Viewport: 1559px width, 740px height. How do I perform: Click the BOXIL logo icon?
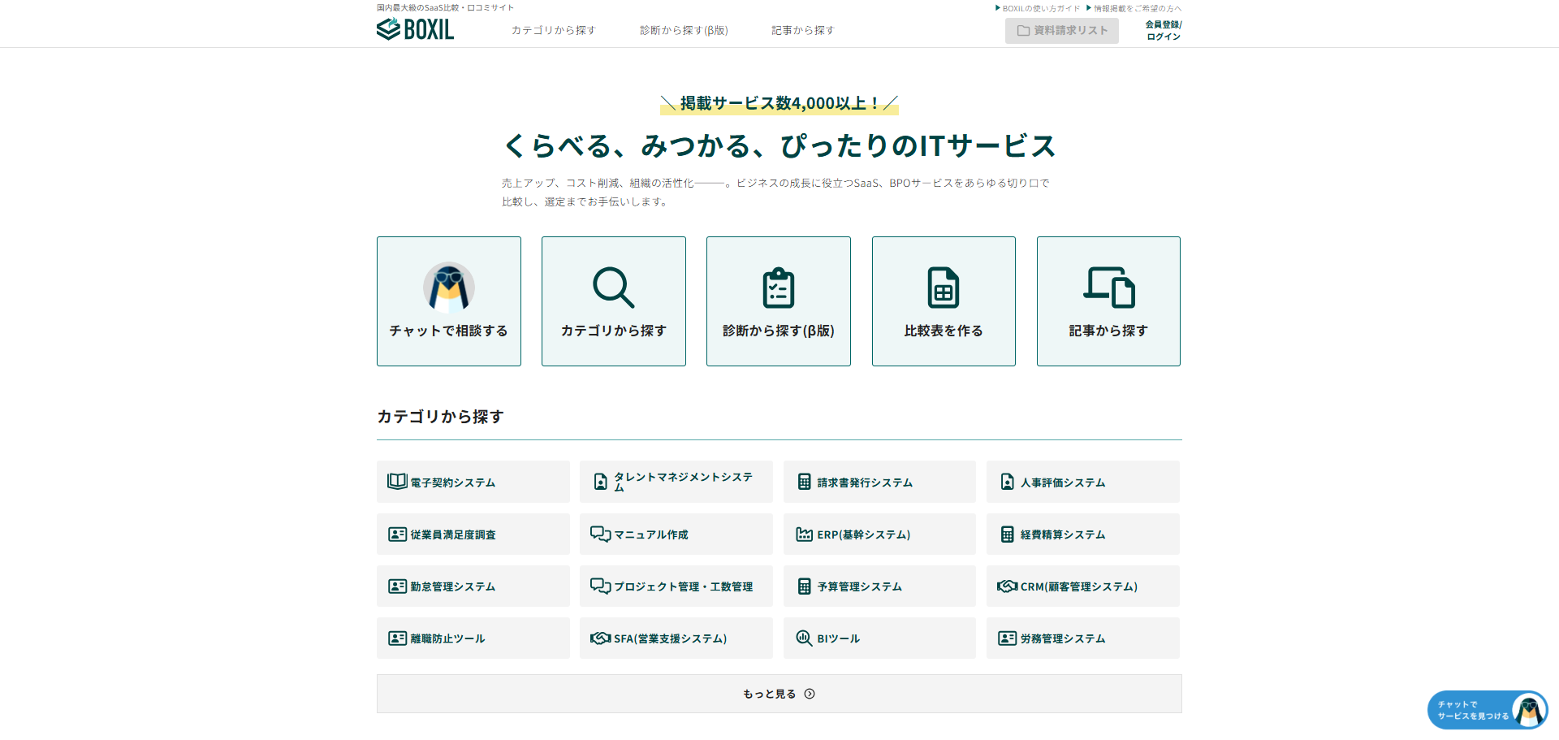click(x=387, y=28)
